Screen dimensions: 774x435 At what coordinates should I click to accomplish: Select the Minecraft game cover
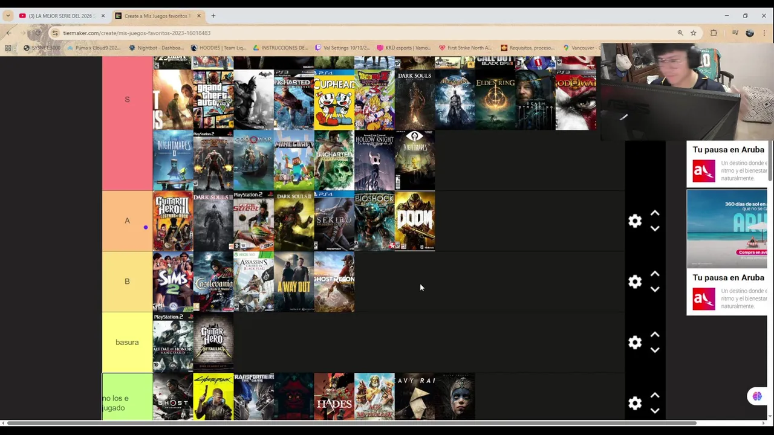point(294,160)
